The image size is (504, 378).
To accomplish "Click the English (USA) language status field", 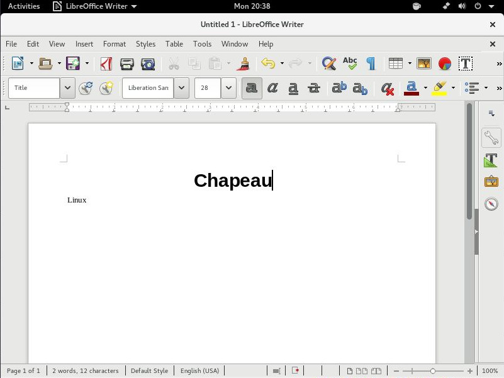I will [199, 371].
